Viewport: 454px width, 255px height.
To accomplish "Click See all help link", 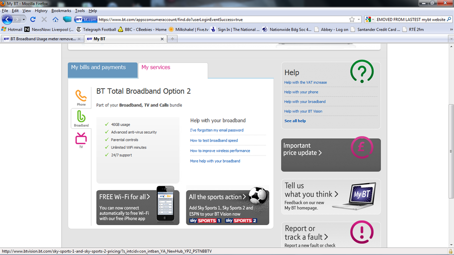I will [x=295, y=121].
